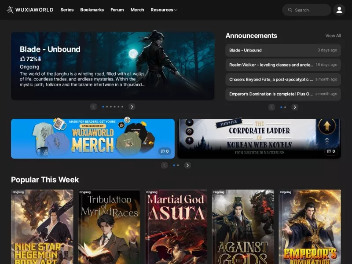
Task: Click next arrow below merch banners
Action: (187, 165)
